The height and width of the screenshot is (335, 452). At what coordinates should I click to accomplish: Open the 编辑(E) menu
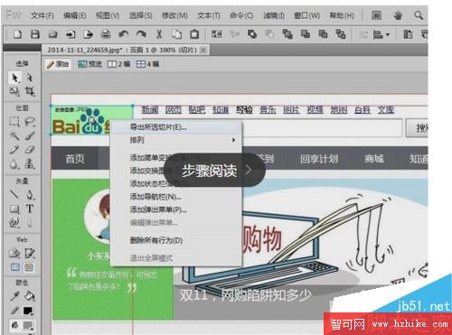click(75, 15)
